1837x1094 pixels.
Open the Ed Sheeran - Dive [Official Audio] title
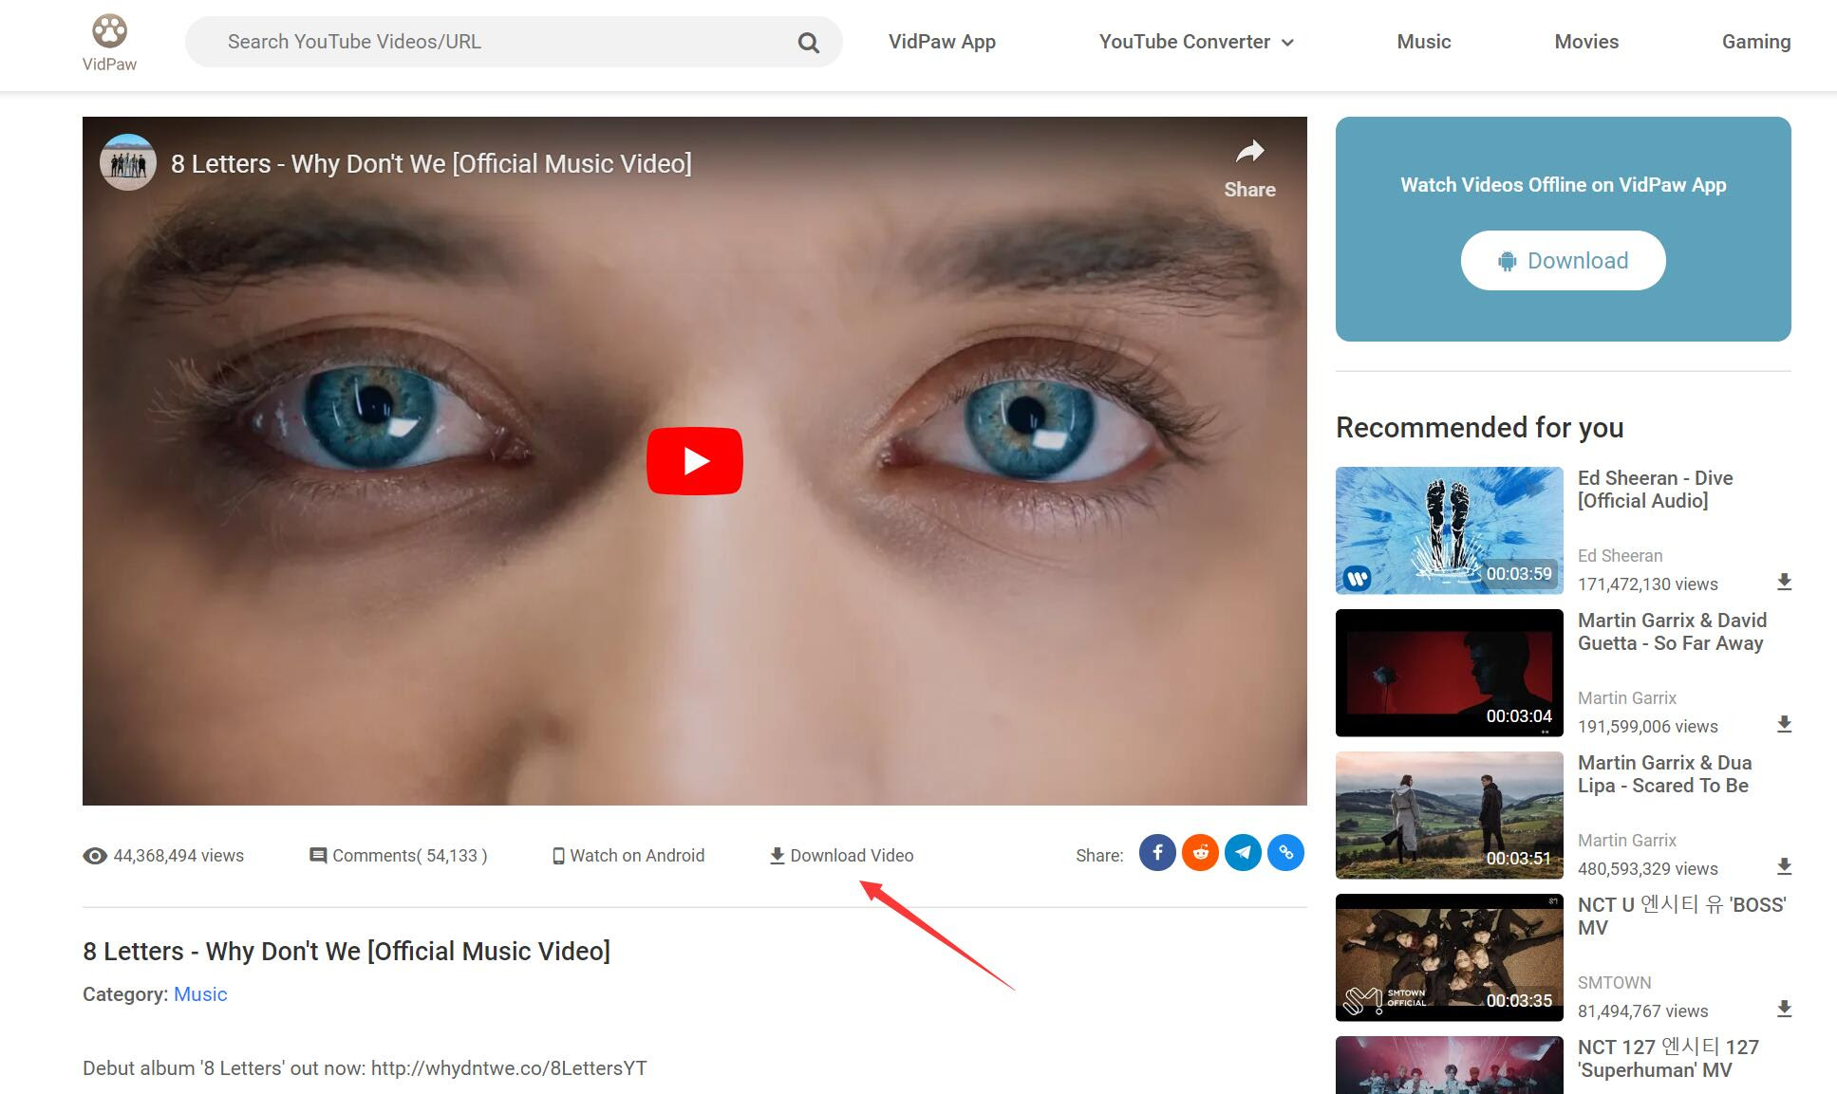point(1656,490)
